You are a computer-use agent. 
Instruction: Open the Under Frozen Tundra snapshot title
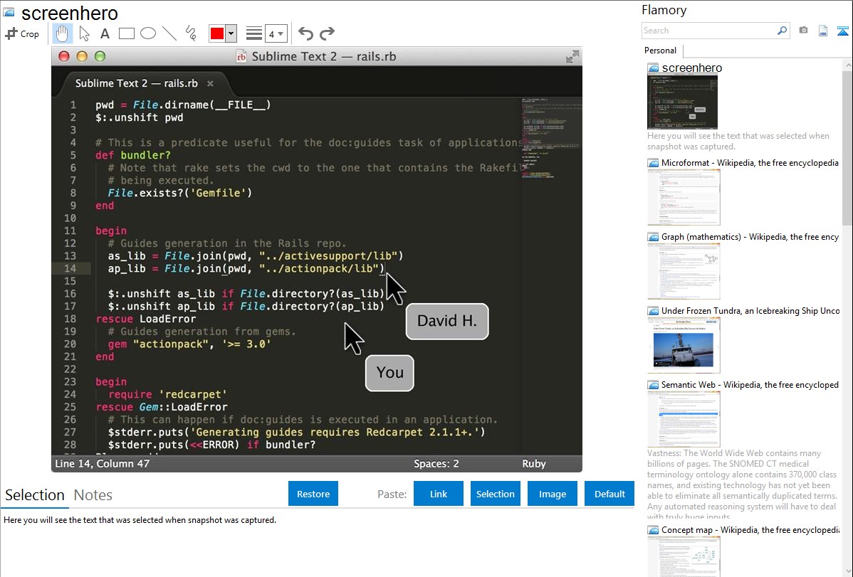coord(750,310)
